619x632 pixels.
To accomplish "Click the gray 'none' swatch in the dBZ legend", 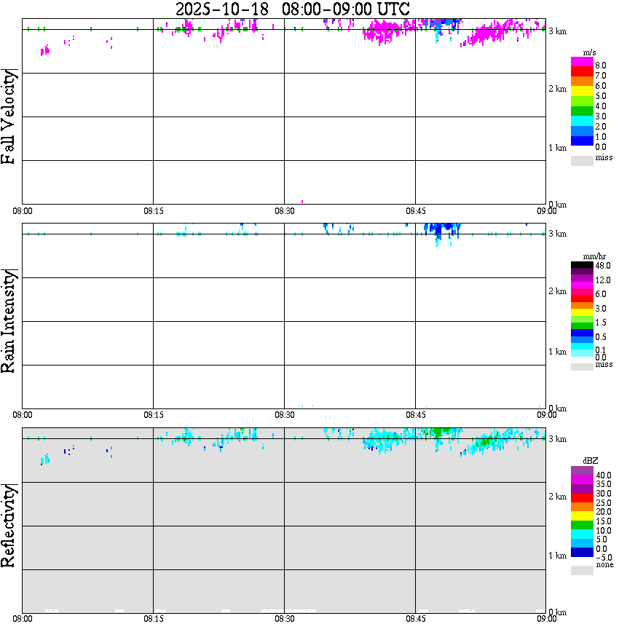I will tap(582, 570).
